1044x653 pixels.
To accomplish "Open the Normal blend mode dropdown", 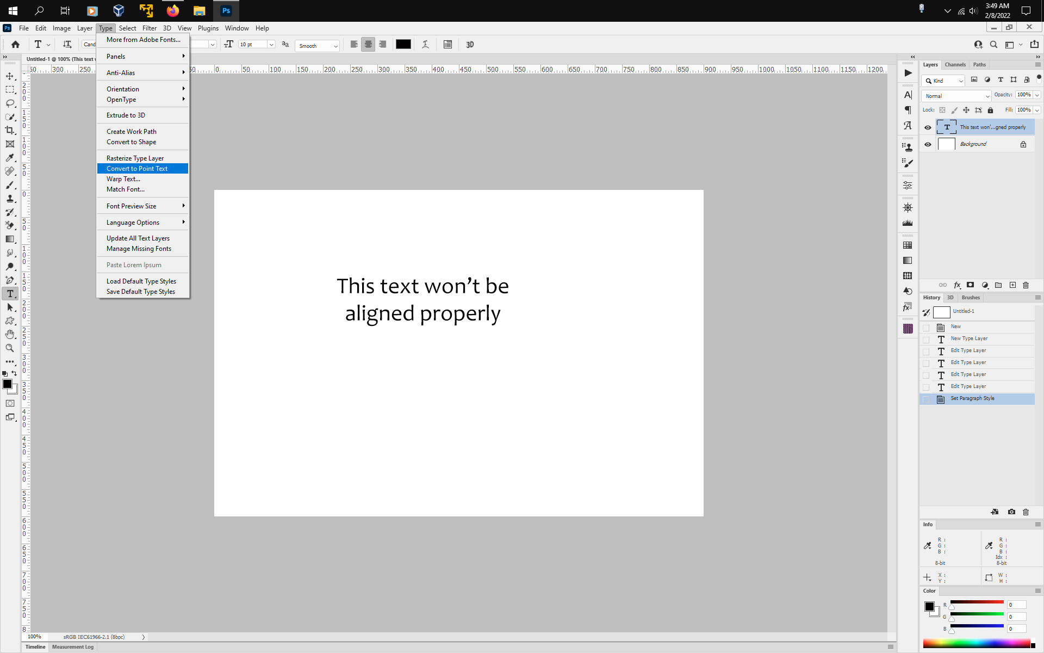I will [956, 96].
